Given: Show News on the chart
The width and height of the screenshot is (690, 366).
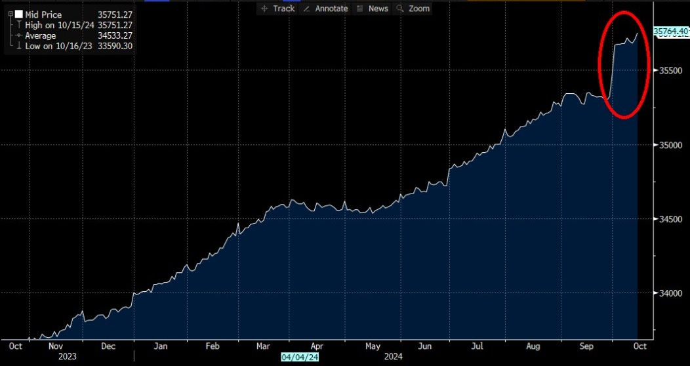Looking at the screenshot, I should click(373, 9).
